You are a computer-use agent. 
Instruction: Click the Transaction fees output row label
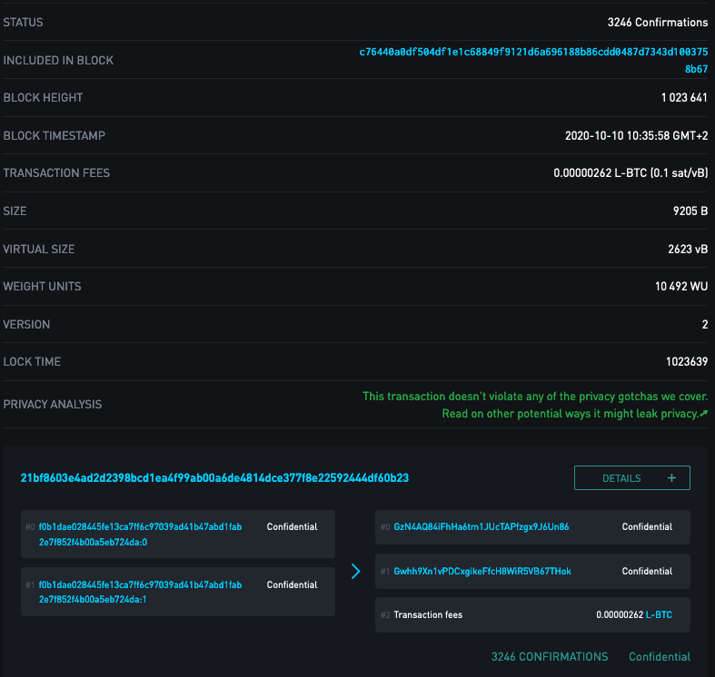[x=428, y=614]
